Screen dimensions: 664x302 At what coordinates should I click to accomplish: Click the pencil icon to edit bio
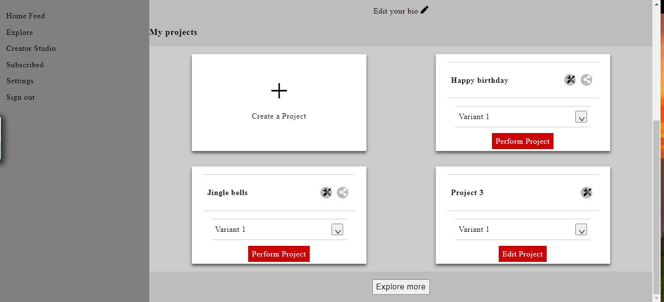click(425, 10)
